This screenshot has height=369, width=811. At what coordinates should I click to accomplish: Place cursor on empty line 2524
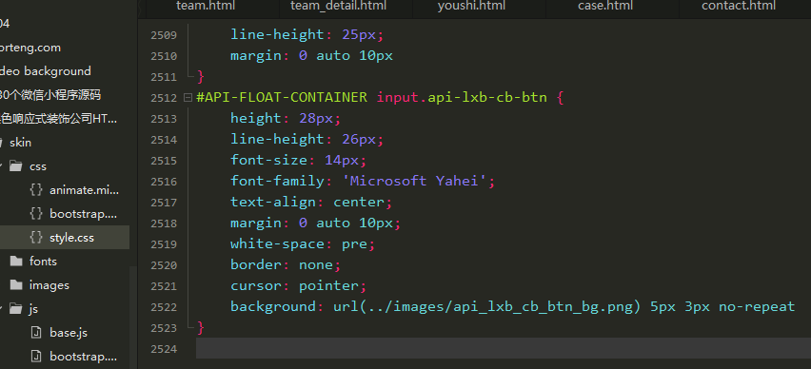[504, 349]
